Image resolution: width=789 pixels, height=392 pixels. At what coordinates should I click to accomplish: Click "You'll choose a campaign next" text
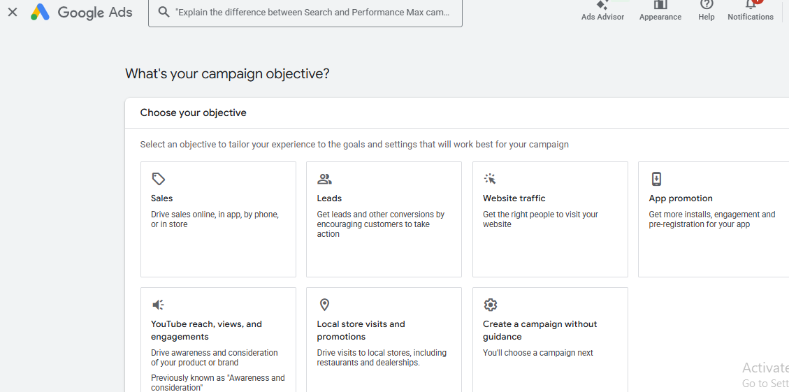coord(538,353)
